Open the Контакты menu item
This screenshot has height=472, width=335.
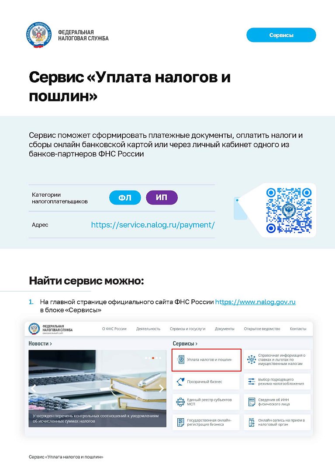298,329
